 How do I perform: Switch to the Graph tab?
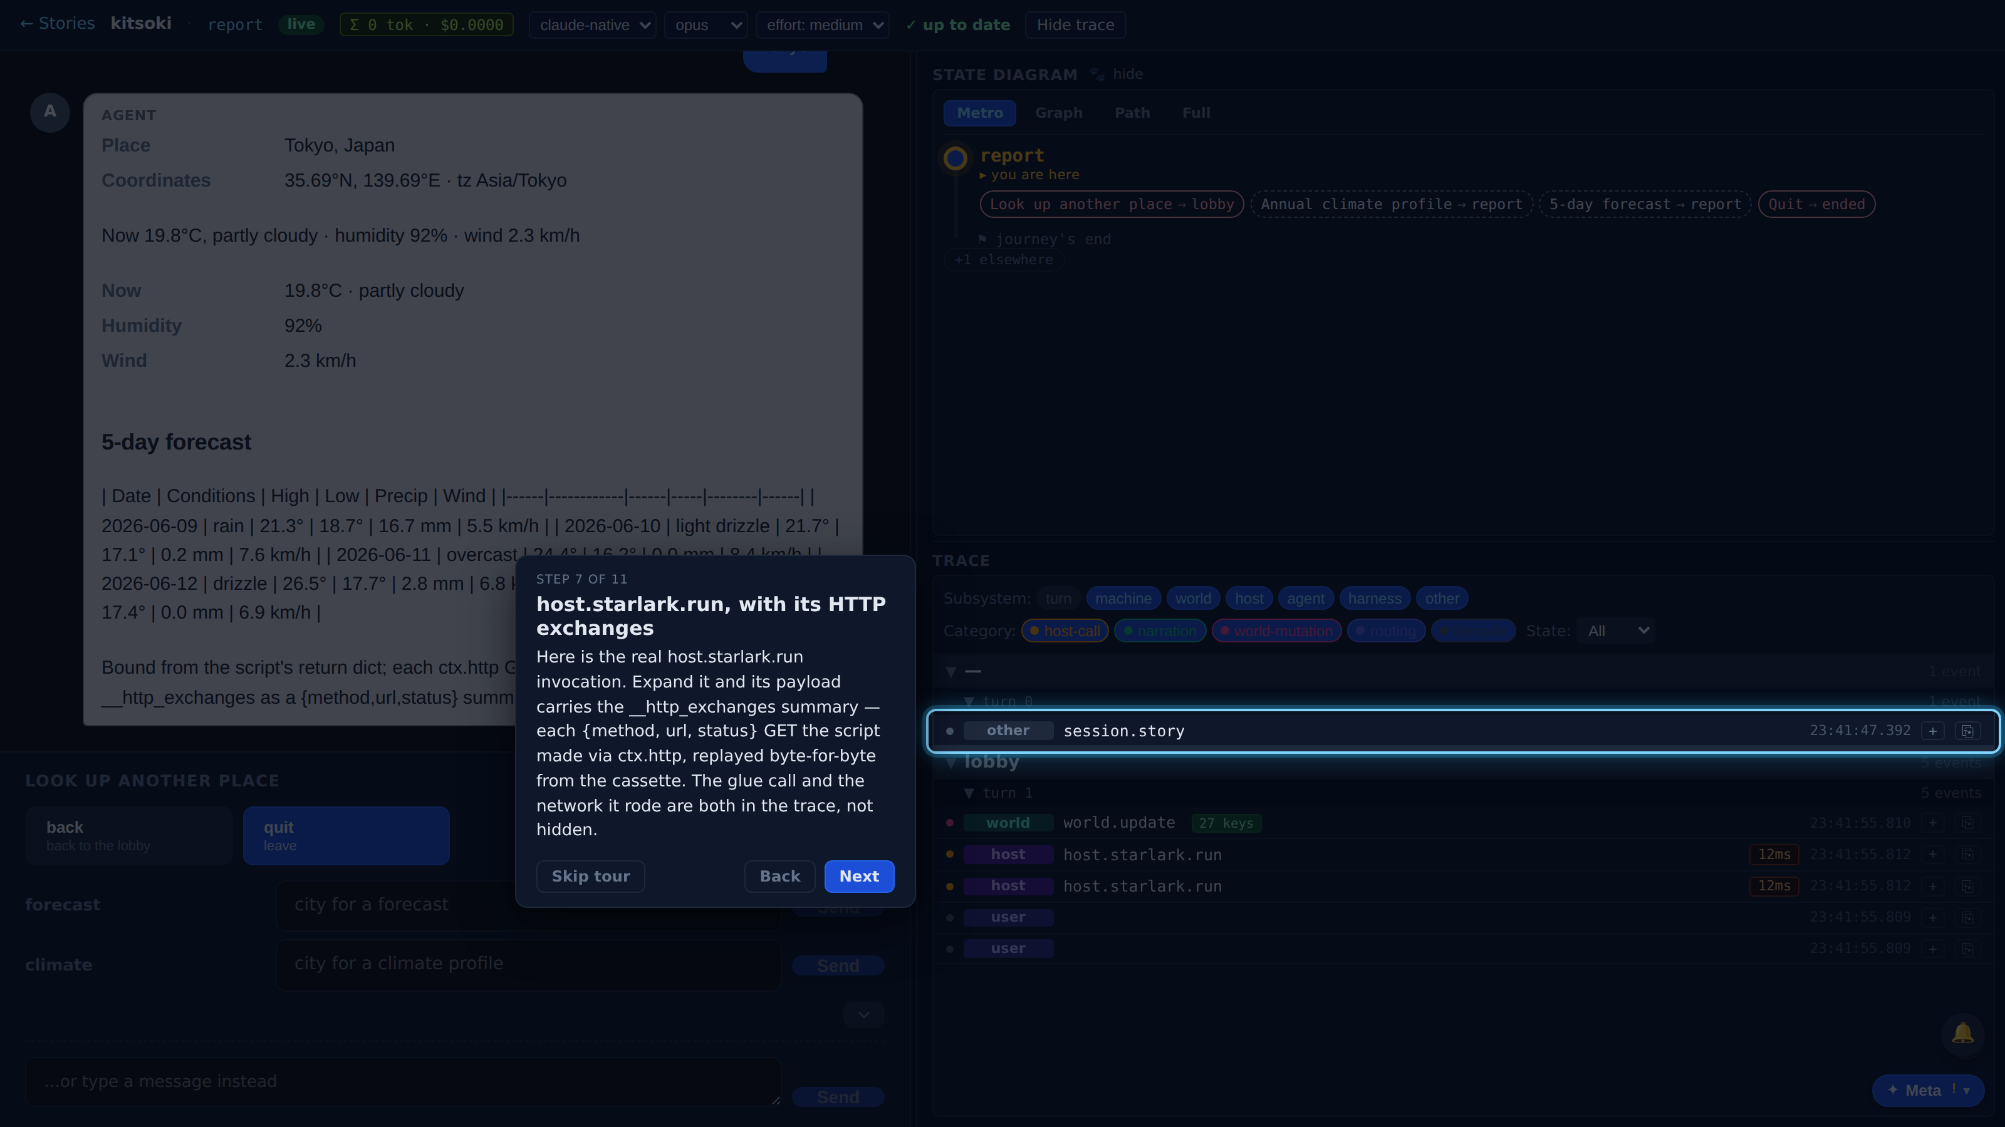coord(1058,113)
